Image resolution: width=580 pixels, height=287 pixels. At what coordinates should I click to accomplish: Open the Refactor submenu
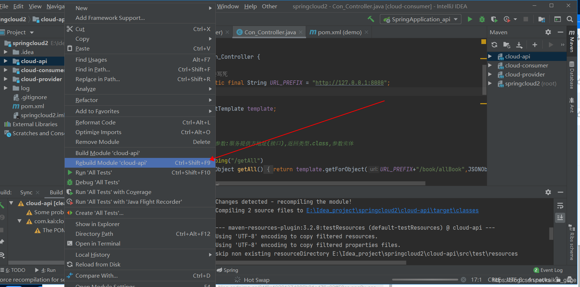[x=140, y=100]
